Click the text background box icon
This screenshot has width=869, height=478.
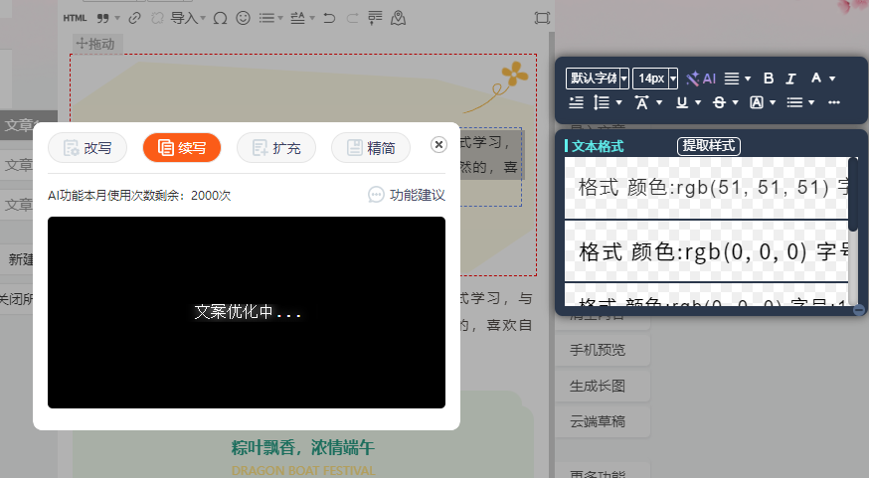[756, 102]
